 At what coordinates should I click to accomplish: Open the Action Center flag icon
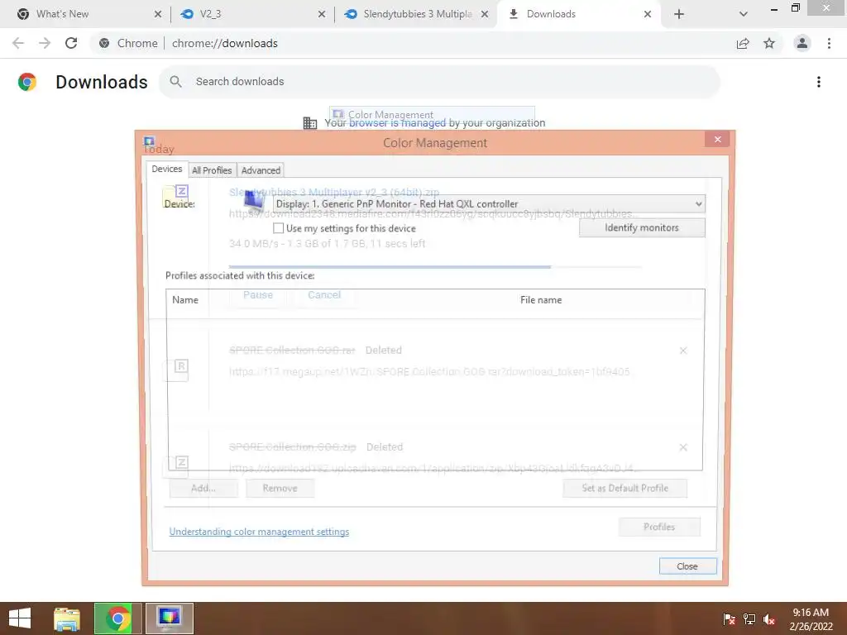point(730,619)
